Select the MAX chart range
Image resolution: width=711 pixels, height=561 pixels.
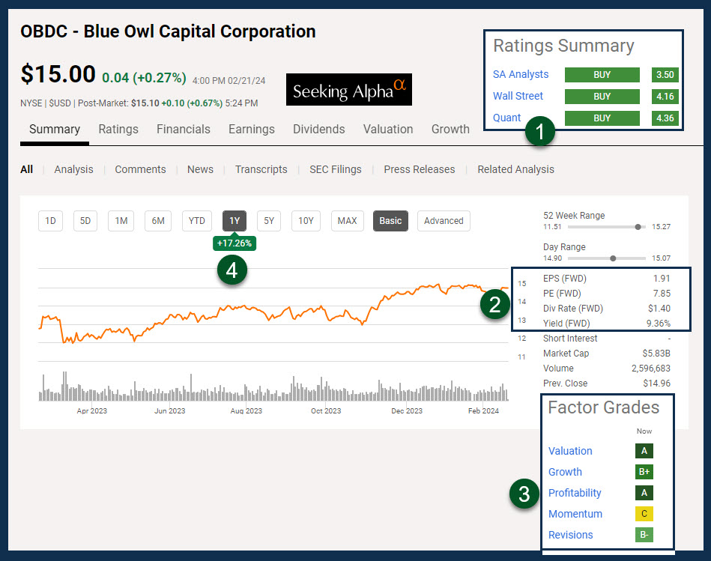pos(347,221)
